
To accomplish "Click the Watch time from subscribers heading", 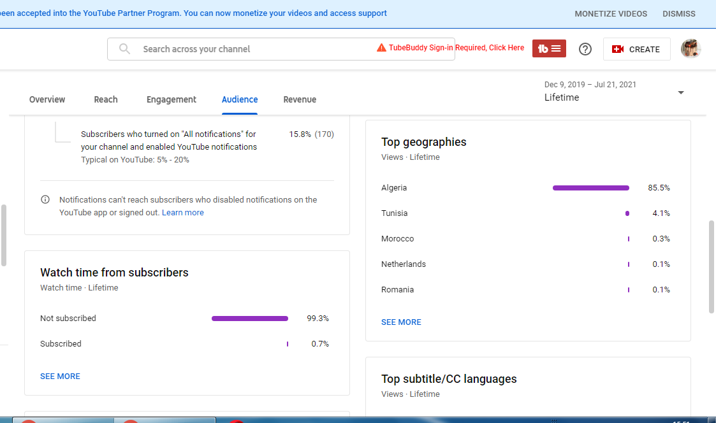I will click(114, 273).
